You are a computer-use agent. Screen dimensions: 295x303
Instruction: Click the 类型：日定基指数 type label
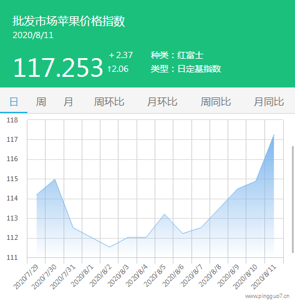(186, 69)
